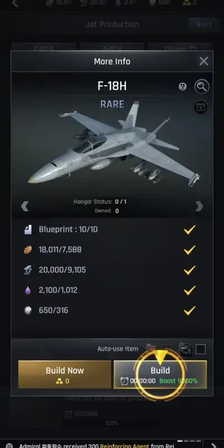Open the F-18H help question mark

(183, 87)
